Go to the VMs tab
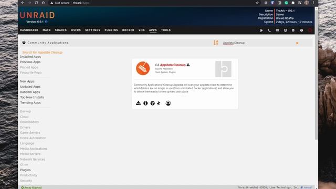The height and width of the screenshot is (189, 336). tap(142, 30)
